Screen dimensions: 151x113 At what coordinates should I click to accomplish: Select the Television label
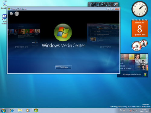point(105,47)
